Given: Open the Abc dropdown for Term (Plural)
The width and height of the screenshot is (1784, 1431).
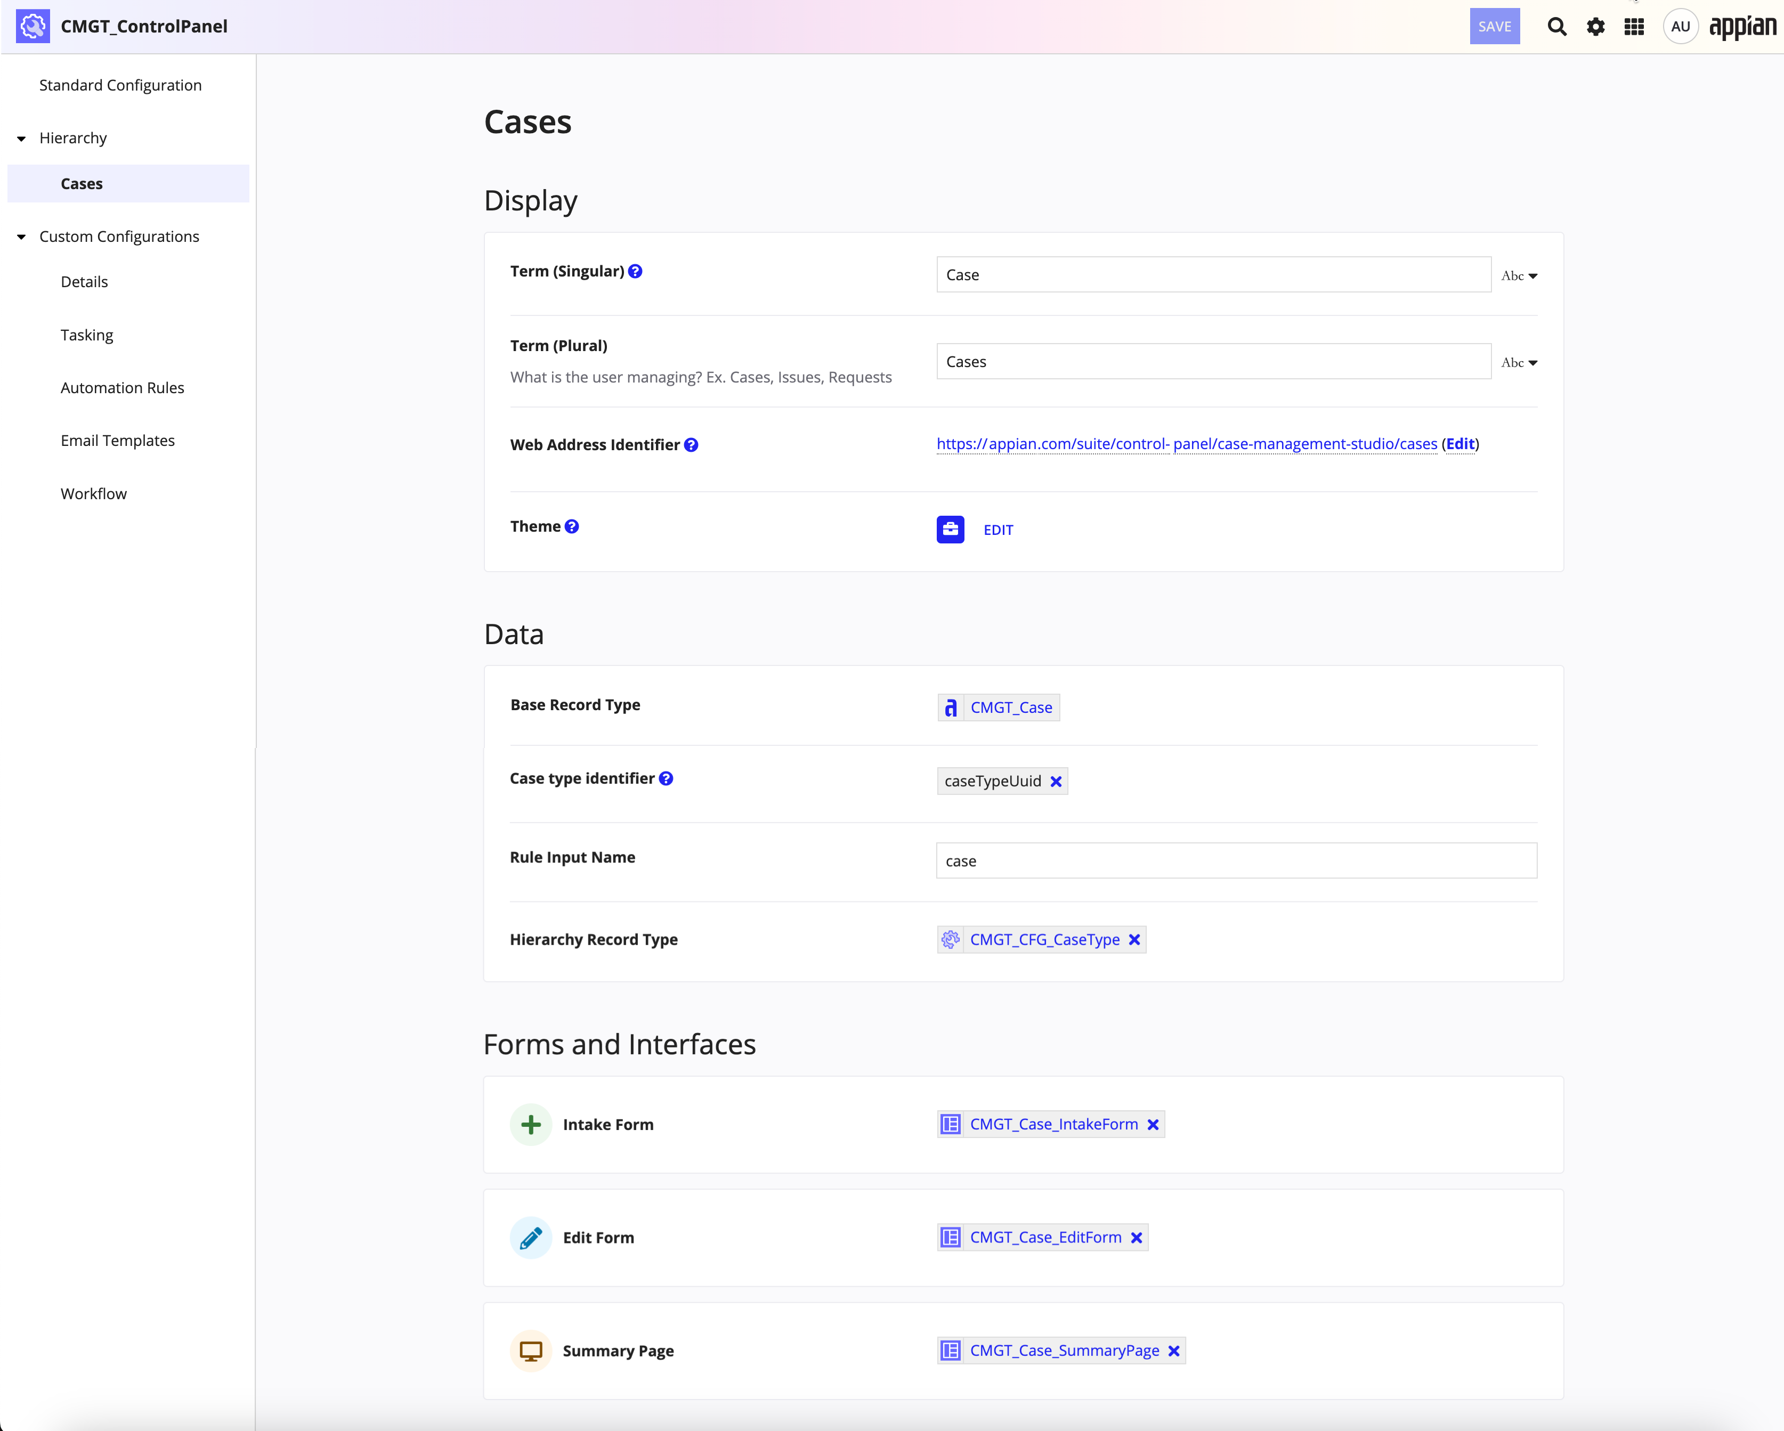Looking at the screenshot, I should [1519, 362].
